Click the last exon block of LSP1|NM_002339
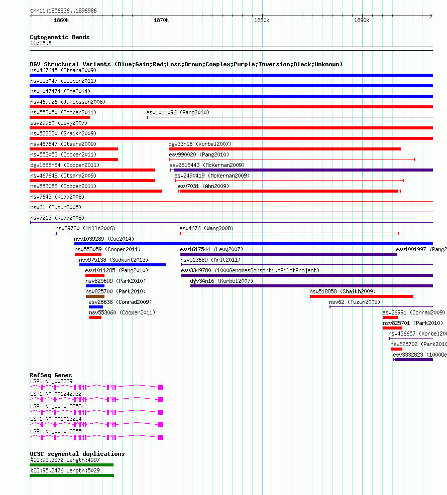The height and width of the screenshot is (495, 447). 160,387
